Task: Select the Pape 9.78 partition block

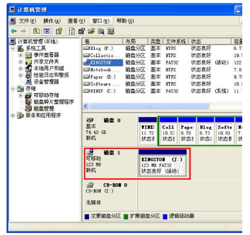Action: (187, 131)
